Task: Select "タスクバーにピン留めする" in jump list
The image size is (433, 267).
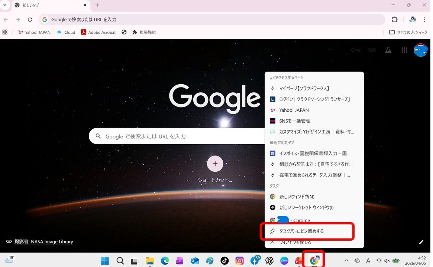Action: pyautogui.click(x=301, y=231)
